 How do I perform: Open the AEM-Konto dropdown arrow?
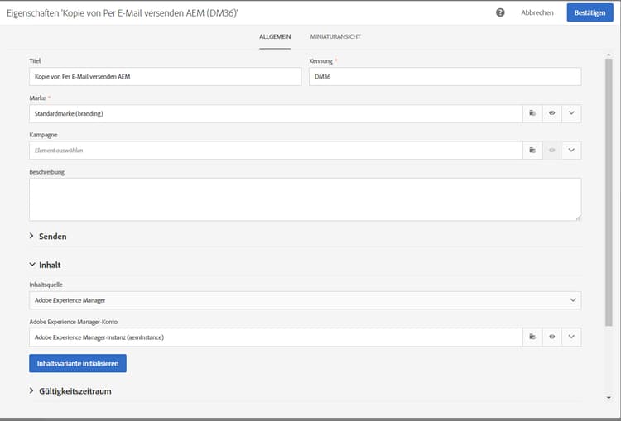click(571, 337)
